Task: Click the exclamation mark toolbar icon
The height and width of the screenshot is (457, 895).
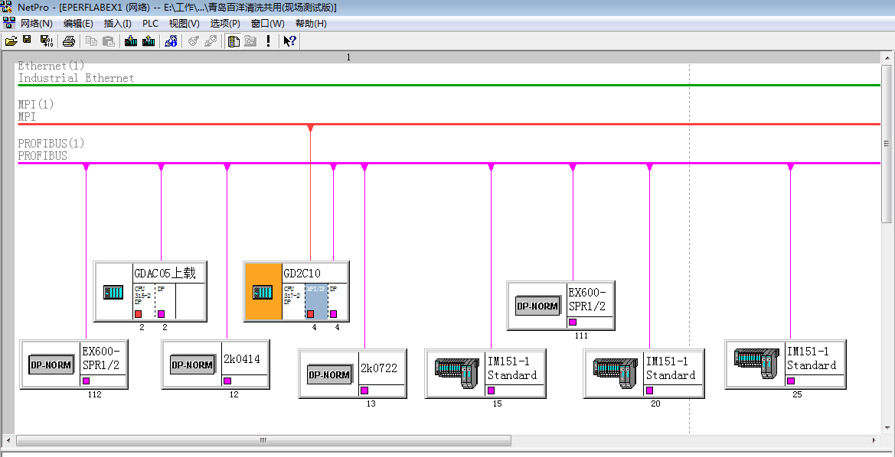Action: coord(268,41)
